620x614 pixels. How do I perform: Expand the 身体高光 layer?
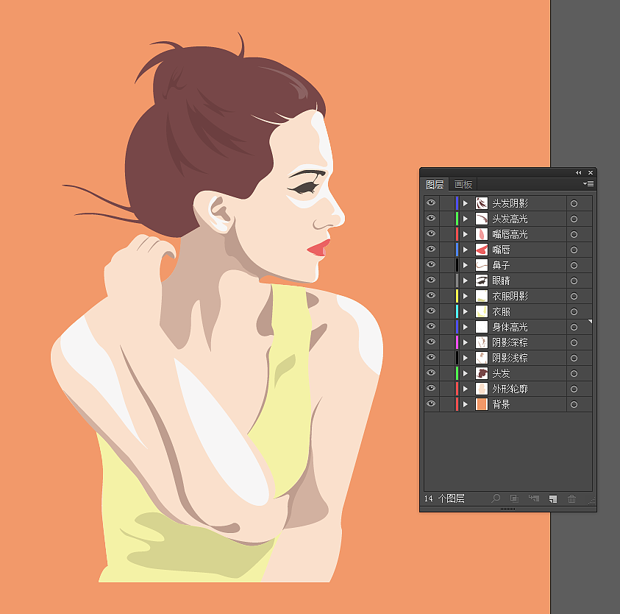[x=466, y=327]
